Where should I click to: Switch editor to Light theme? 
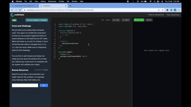pos(116,20)
